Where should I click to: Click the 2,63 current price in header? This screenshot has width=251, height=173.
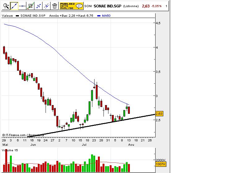(146, 6)
